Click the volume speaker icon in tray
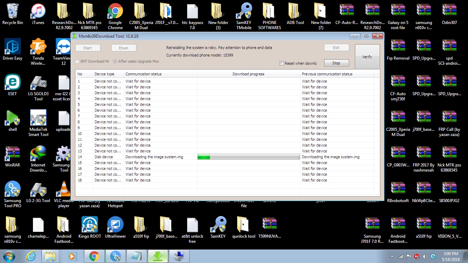Viewport: 468px width, 263px height. (425, 256)
